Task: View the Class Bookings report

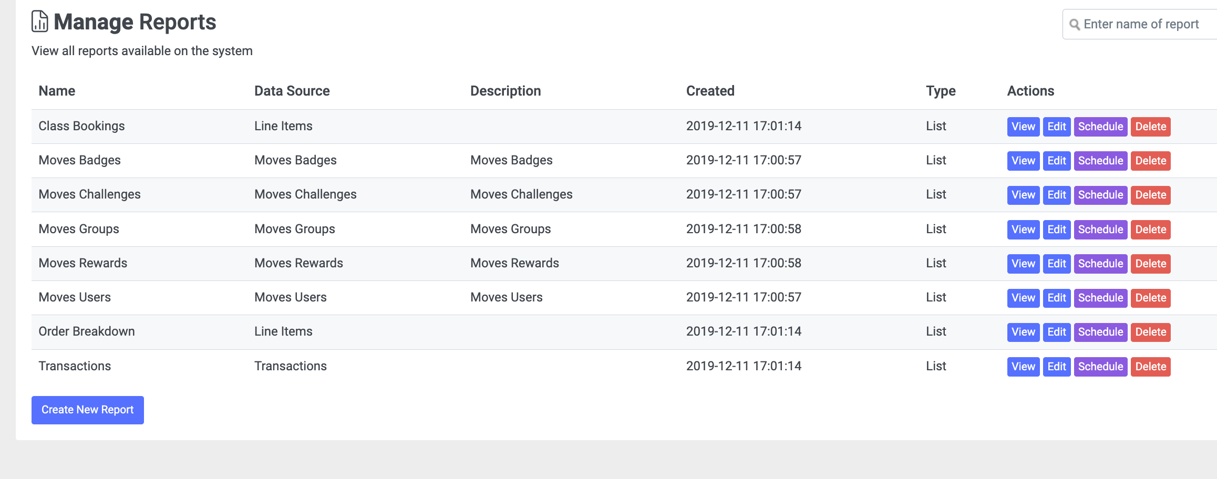Action: (1023, 127)
